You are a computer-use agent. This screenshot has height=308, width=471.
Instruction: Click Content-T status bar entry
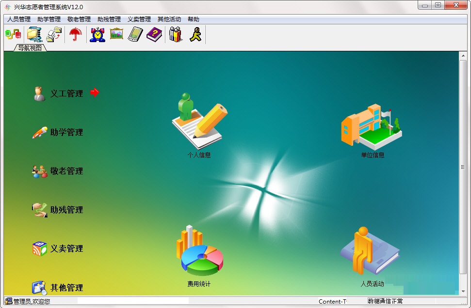pos(333,301)
